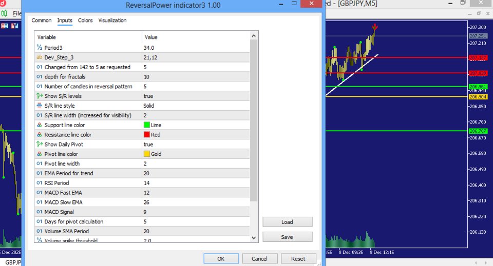
Task: Close the ReversalPower indicator3 dialog
Action: [311, 4]
